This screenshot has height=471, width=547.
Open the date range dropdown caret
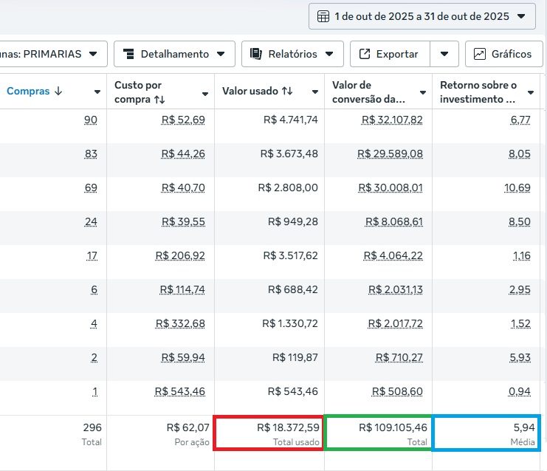coord(522,16)
